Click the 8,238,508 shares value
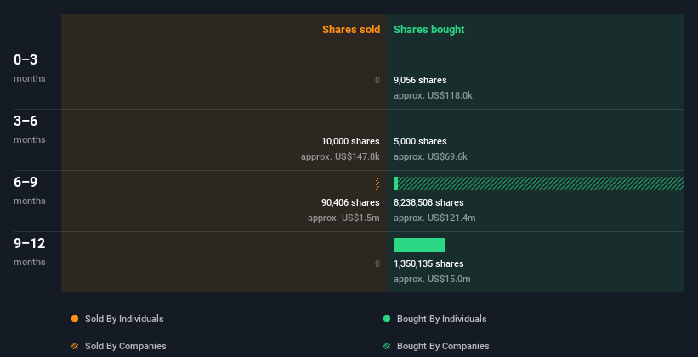The image size is (698, 357). pyautogui.click(x=428, y=202)
